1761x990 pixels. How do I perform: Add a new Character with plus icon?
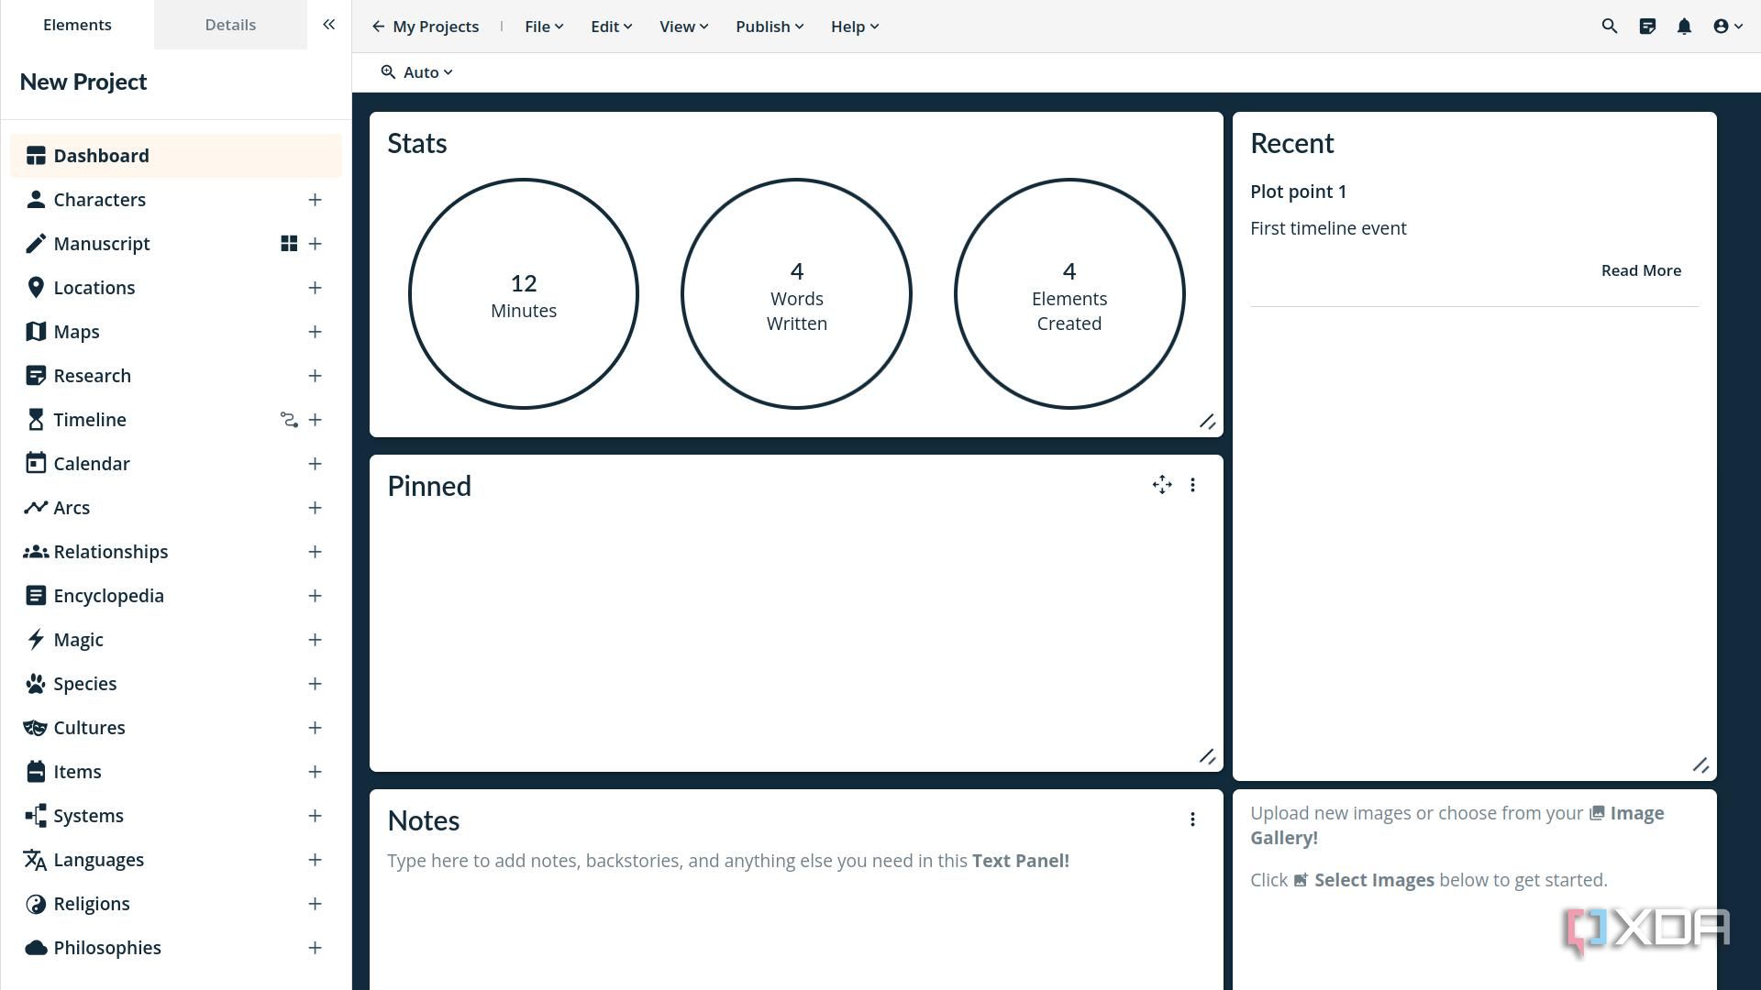[315, 200]
